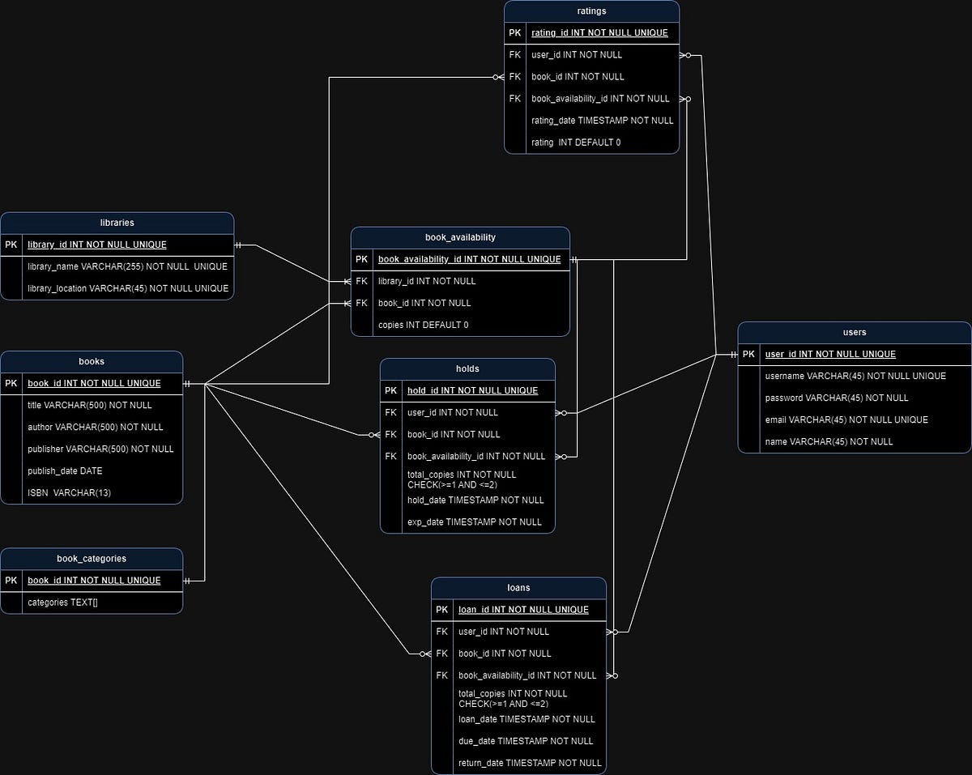Select total_copies CHECK row in holds table

tap(467, 479)
